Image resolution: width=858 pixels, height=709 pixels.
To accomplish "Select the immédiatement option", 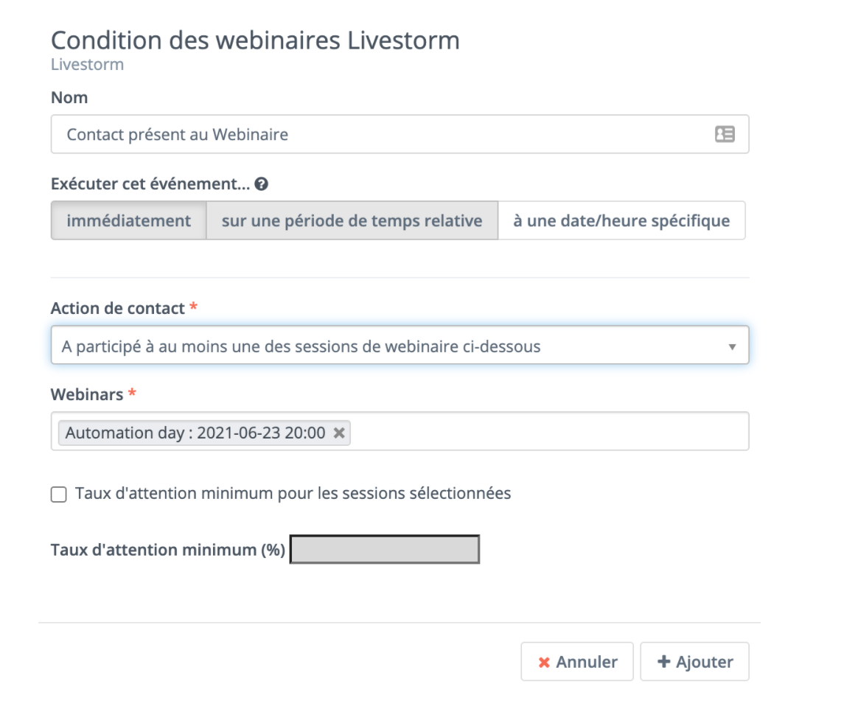I will pos(128,220).
